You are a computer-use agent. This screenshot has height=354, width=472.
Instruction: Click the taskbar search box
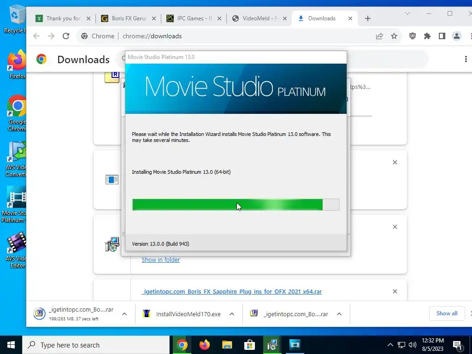pos(96,345)
